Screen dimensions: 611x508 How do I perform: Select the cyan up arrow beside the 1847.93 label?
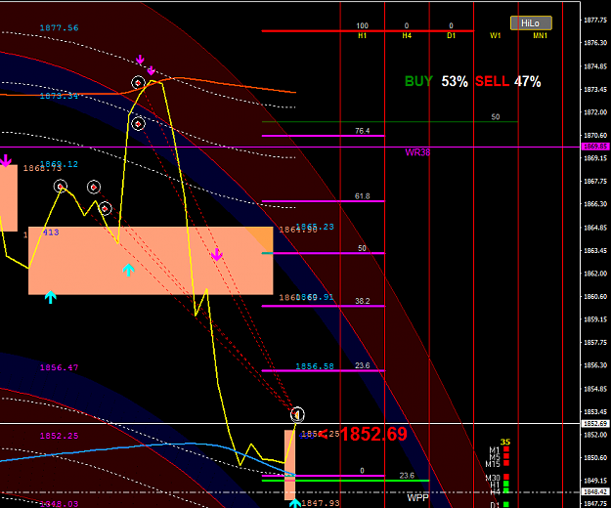coord(295,503)
